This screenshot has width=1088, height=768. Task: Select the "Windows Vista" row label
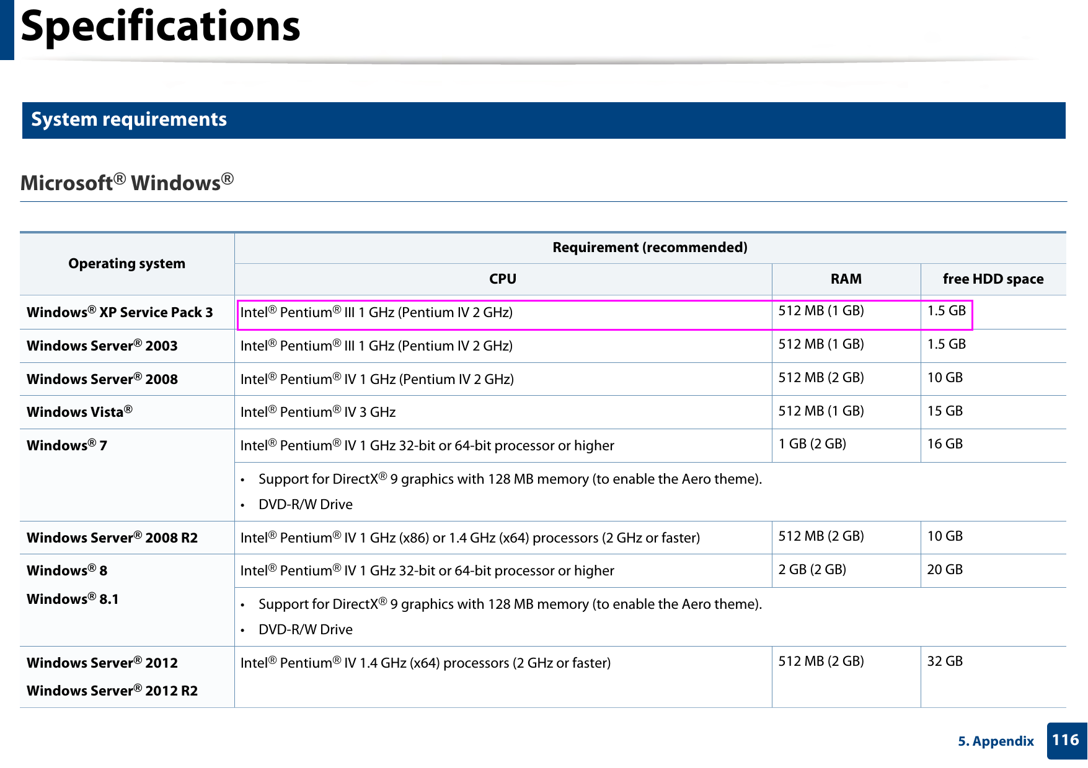click(79, 411)
